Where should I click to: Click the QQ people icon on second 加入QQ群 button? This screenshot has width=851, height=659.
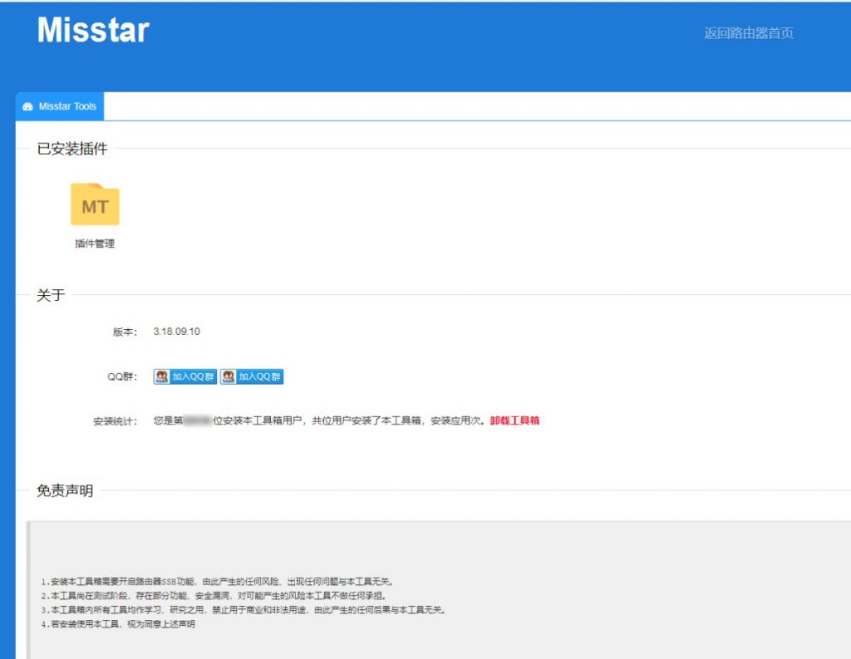point(229,376)
